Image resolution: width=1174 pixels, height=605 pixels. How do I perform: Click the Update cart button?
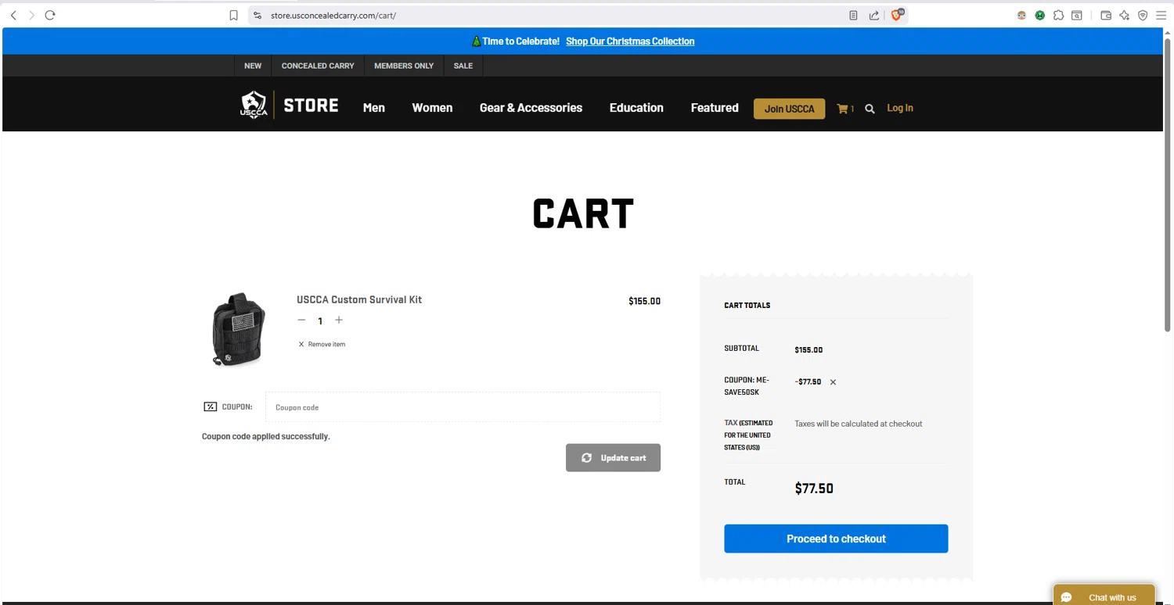(x=613, y=458)
